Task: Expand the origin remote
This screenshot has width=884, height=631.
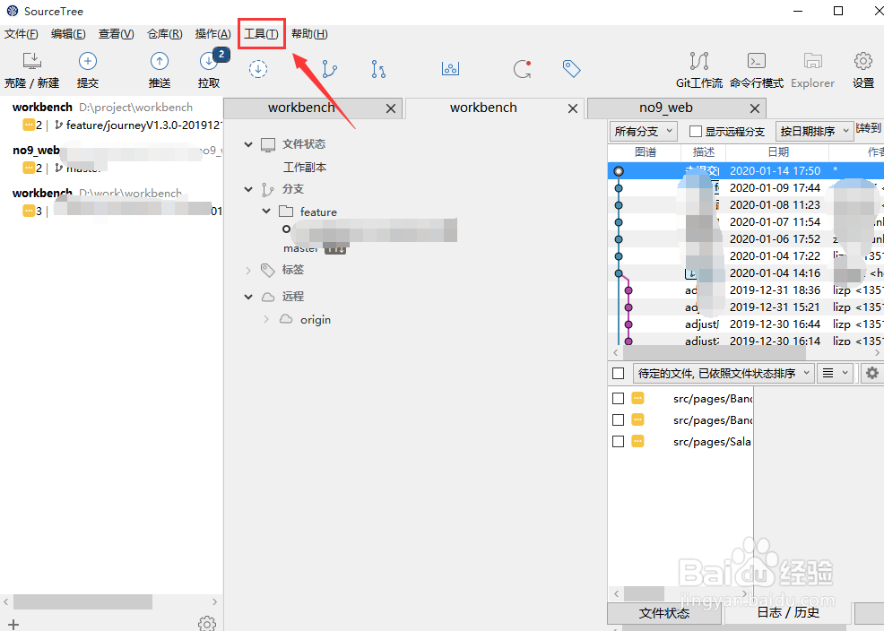Action: (x=266, y=319)
